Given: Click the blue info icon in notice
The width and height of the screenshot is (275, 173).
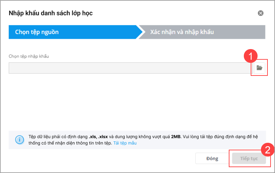Looking at the screenshot, I should (19, 140).
